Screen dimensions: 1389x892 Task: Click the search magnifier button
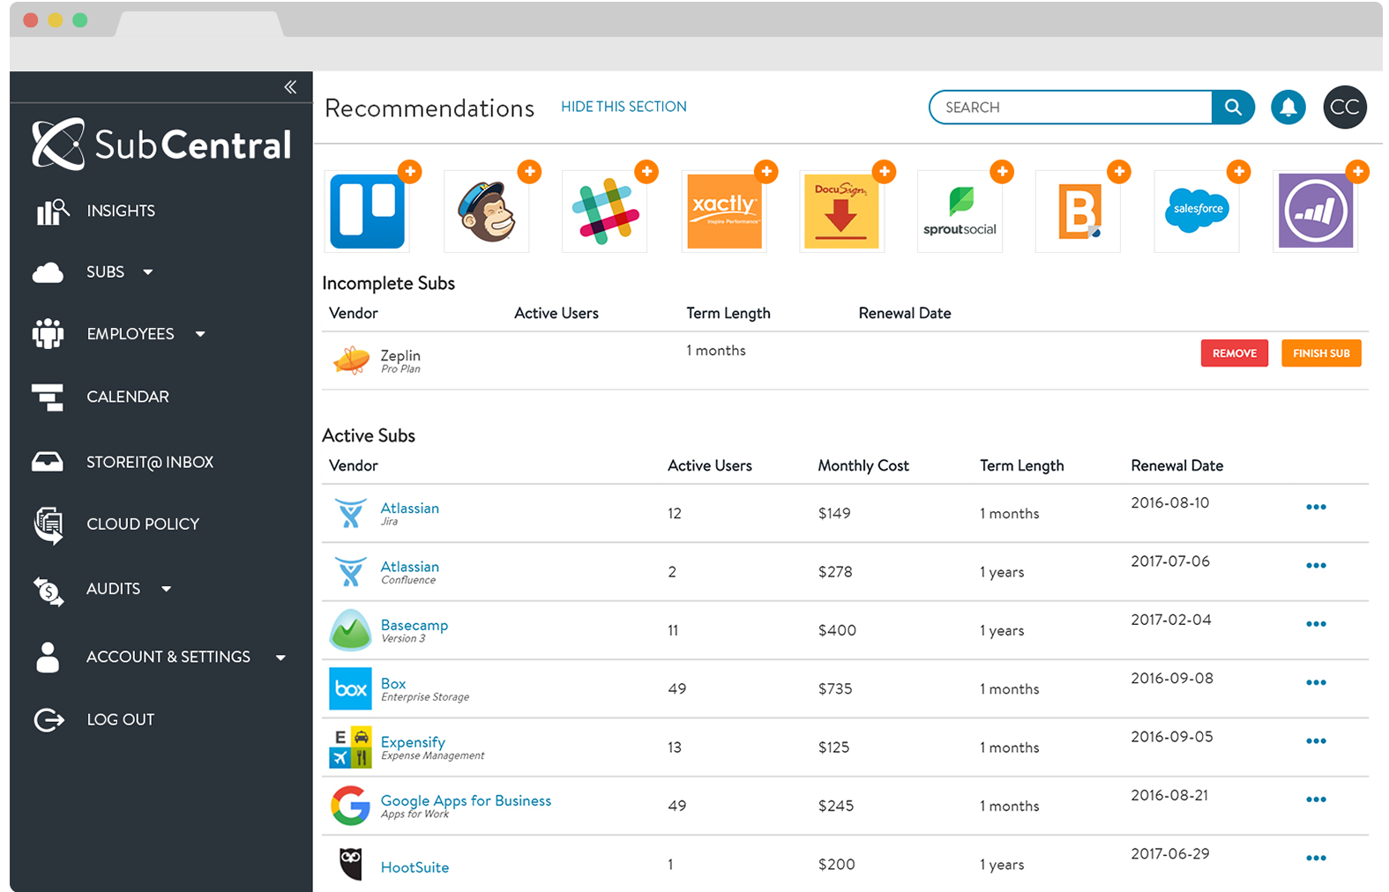(x=1233, y=108)
